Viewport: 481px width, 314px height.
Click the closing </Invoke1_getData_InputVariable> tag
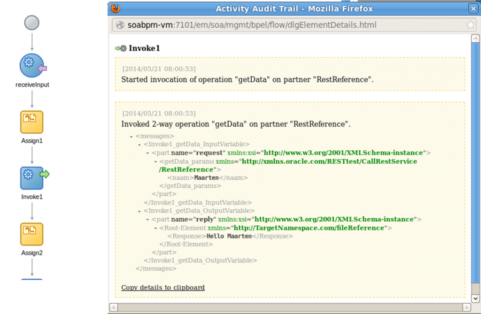pyautogui.click(x=198, y=202)
